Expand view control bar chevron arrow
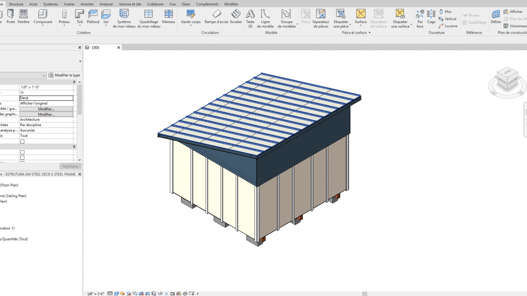Image resolution: width=527 pixels, height=296 pixels. (x=198, y=293)
